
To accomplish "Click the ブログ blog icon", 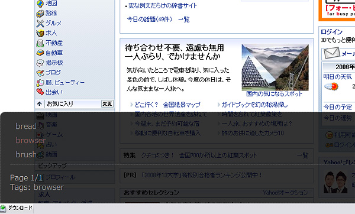I will (40, 73).
